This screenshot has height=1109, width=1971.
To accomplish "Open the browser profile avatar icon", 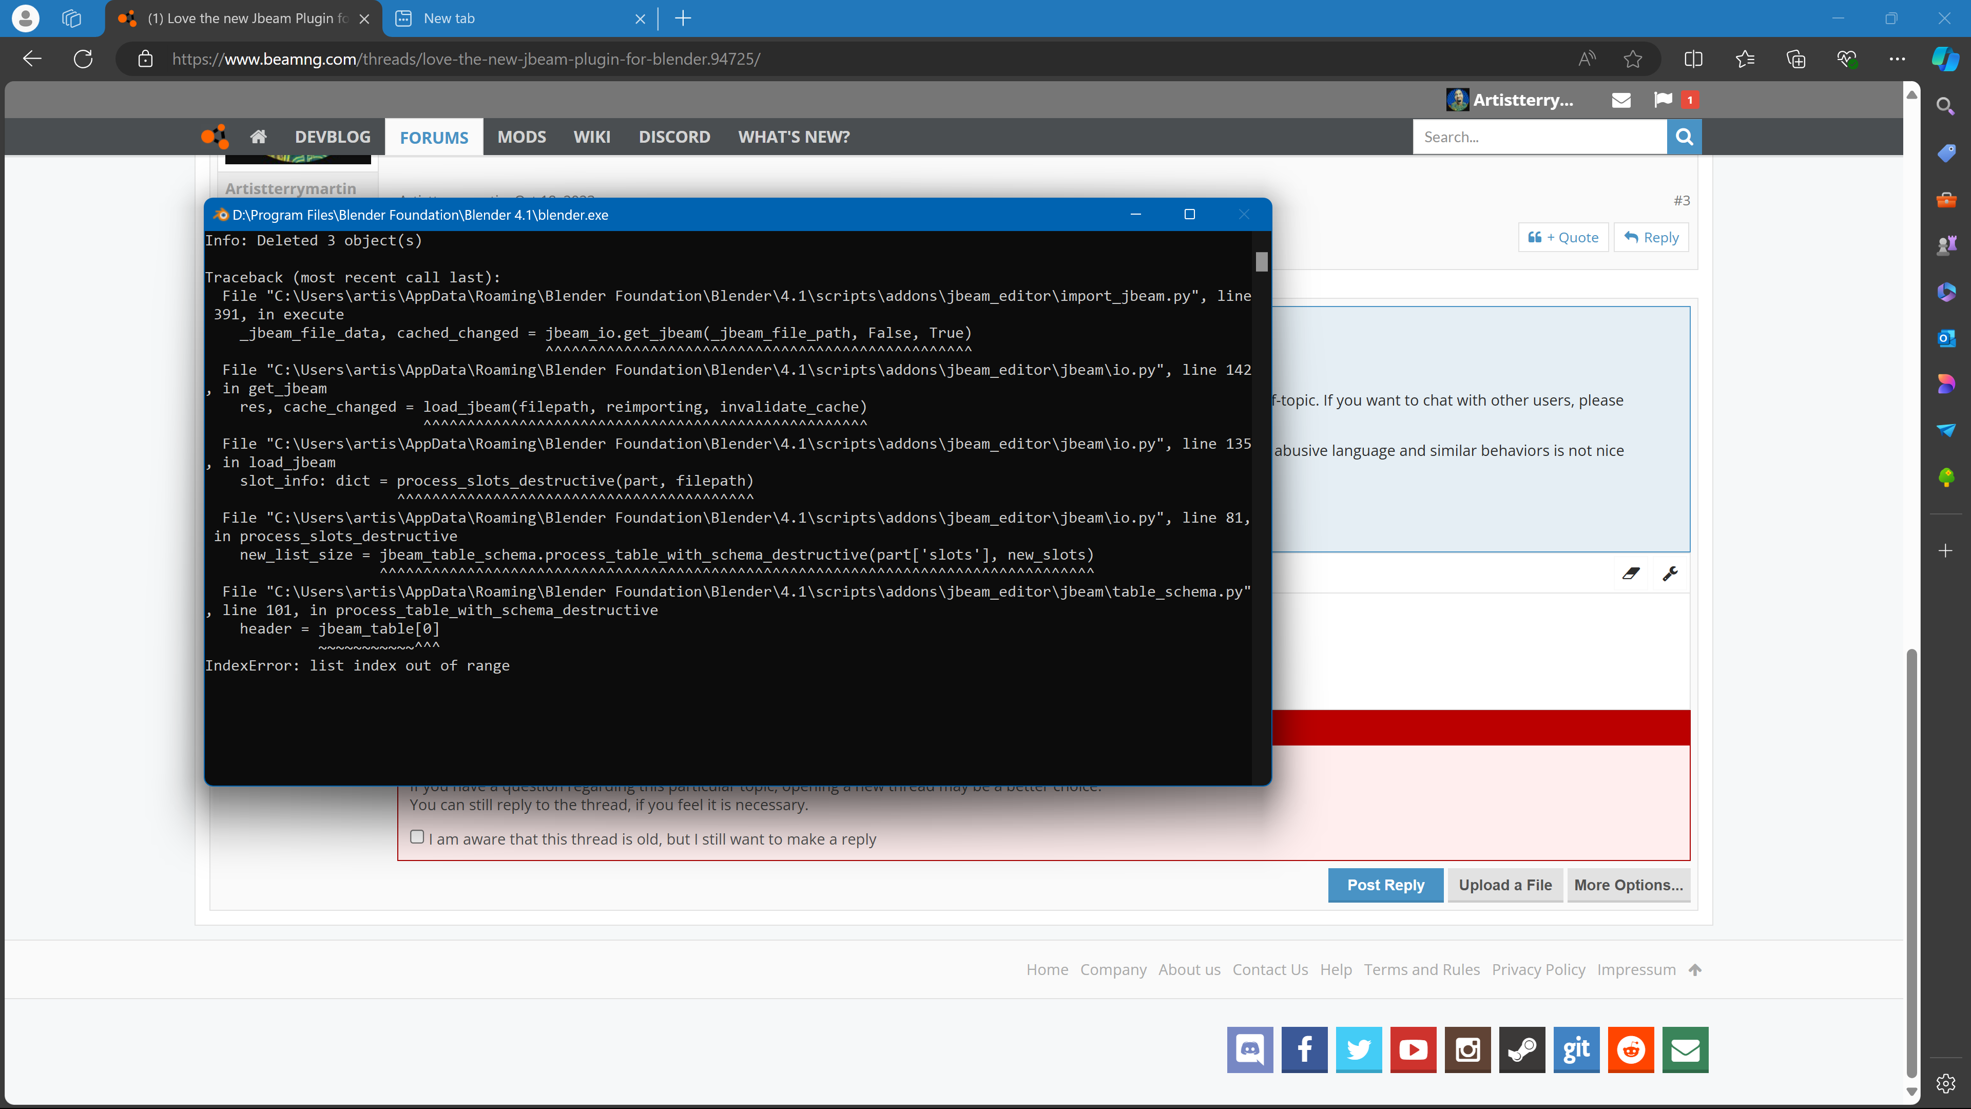I will click(x=25, y=18).
